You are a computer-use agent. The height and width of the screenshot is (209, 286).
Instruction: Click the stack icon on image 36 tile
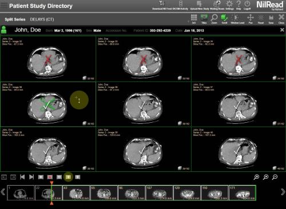(x=180, y=123)
